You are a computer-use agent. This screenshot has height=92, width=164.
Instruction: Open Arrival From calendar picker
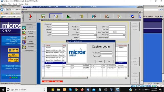[95, 34]
